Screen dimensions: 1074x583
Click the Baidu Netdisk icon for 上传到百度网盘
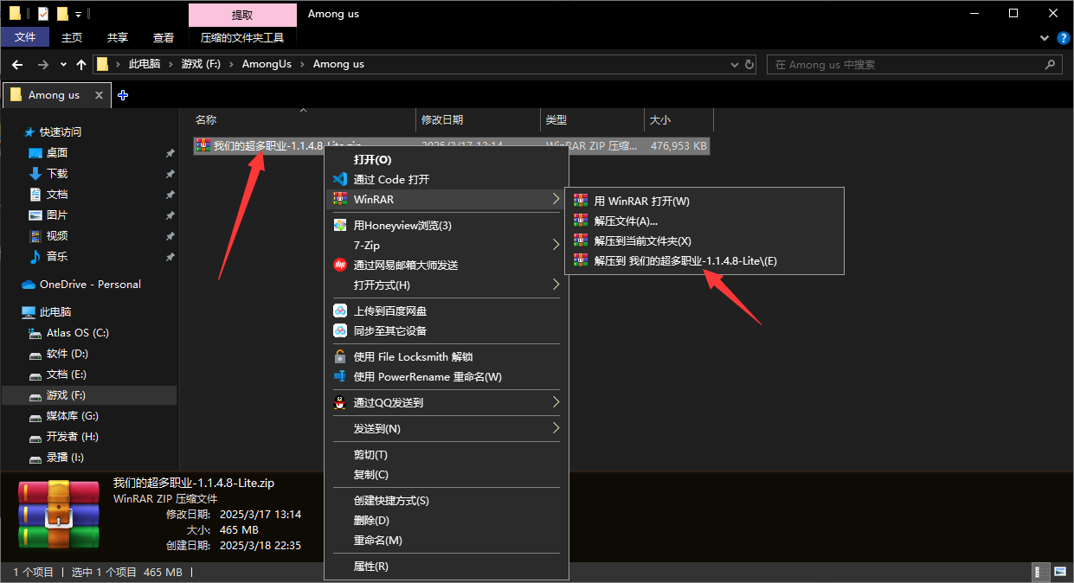[339, 311]
